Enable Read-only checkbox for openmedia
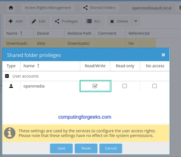 coord(125,86)
